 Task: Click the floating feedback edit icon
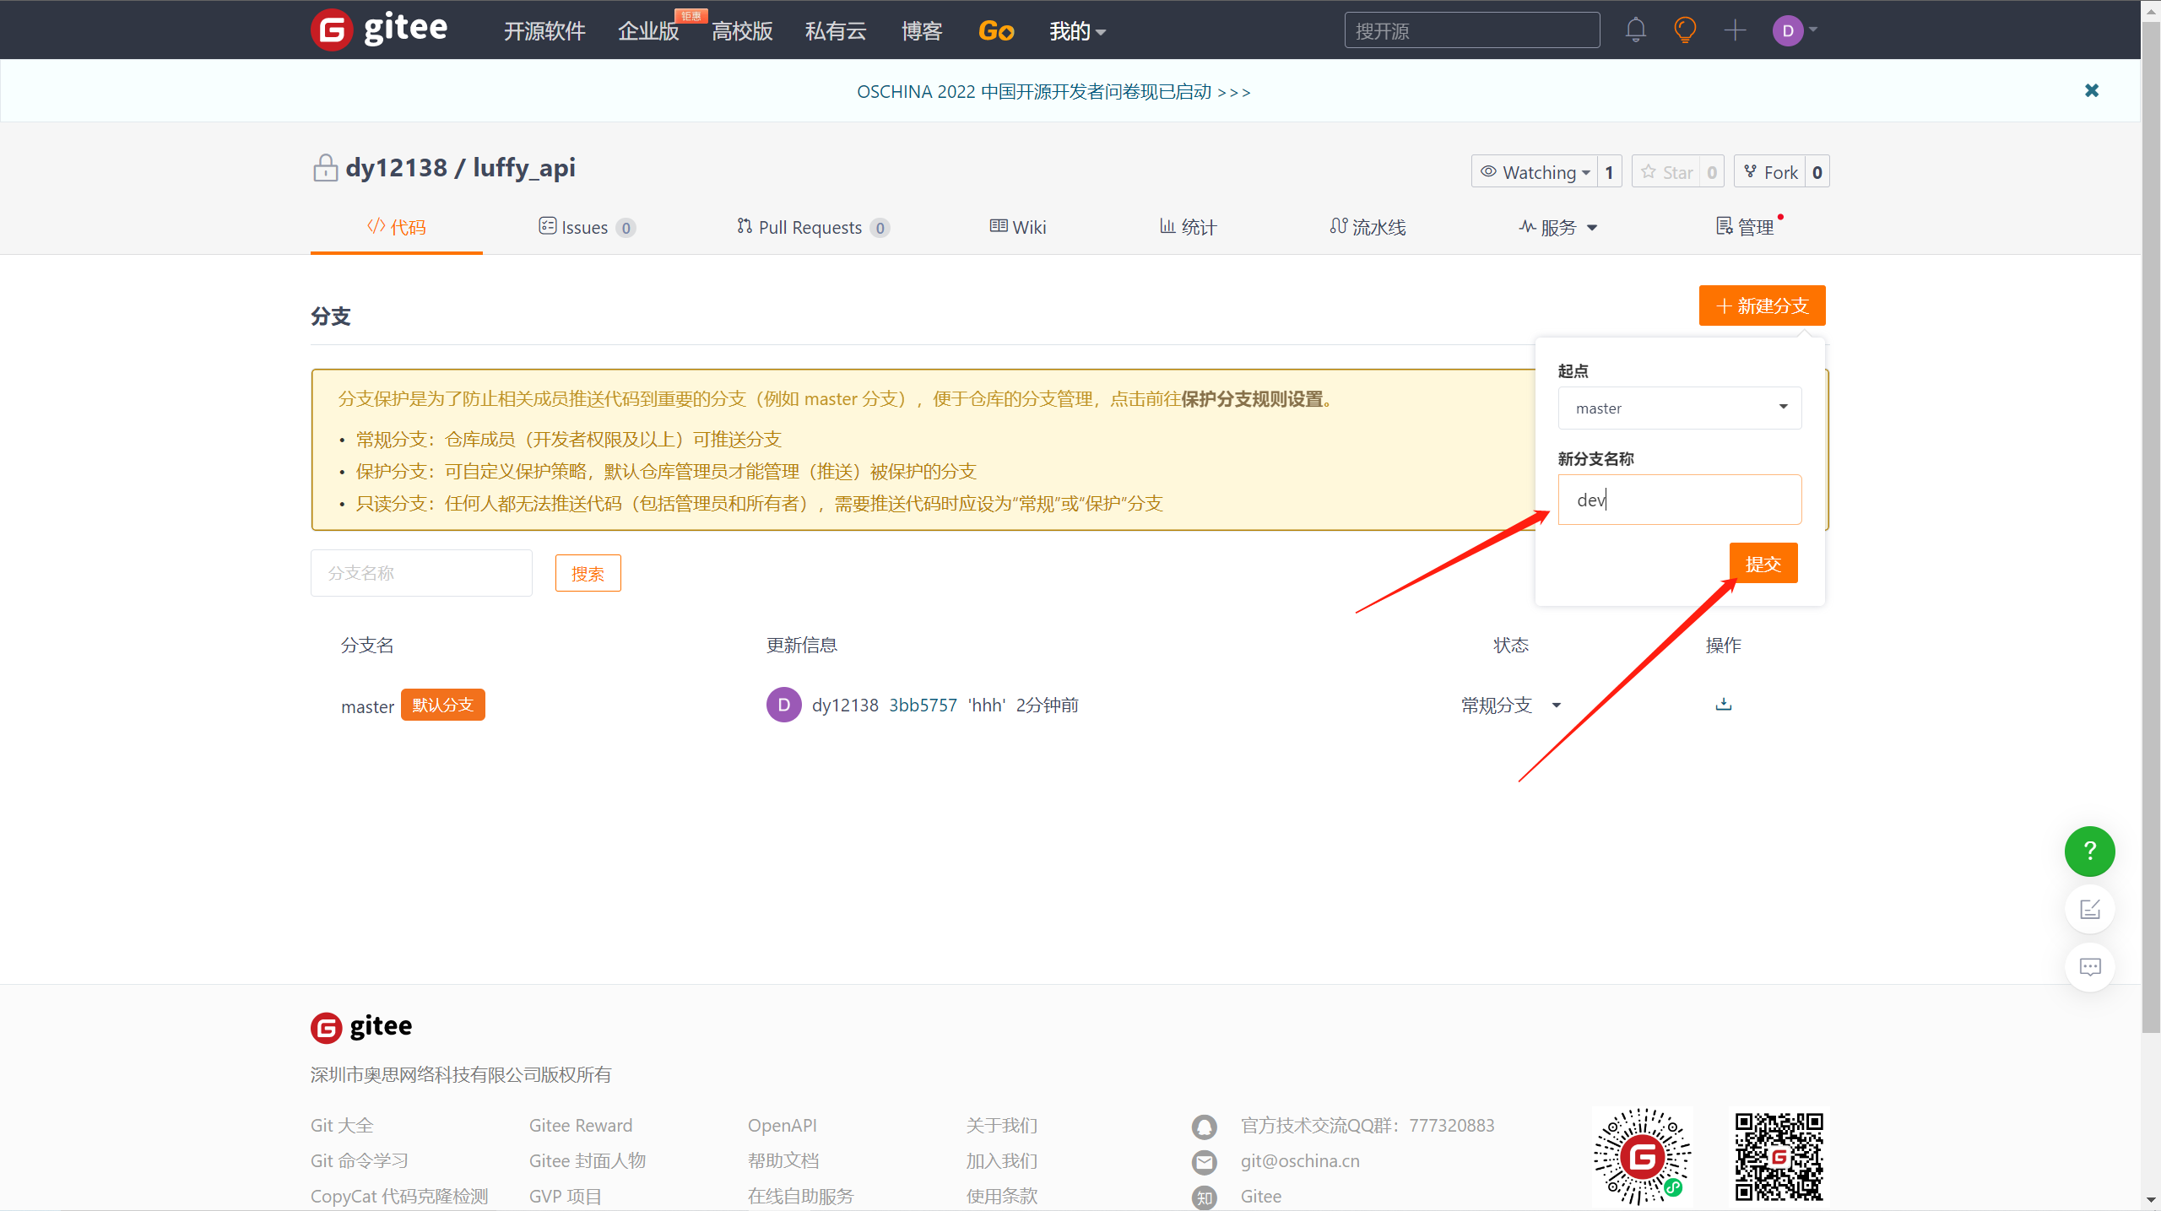2089,909
